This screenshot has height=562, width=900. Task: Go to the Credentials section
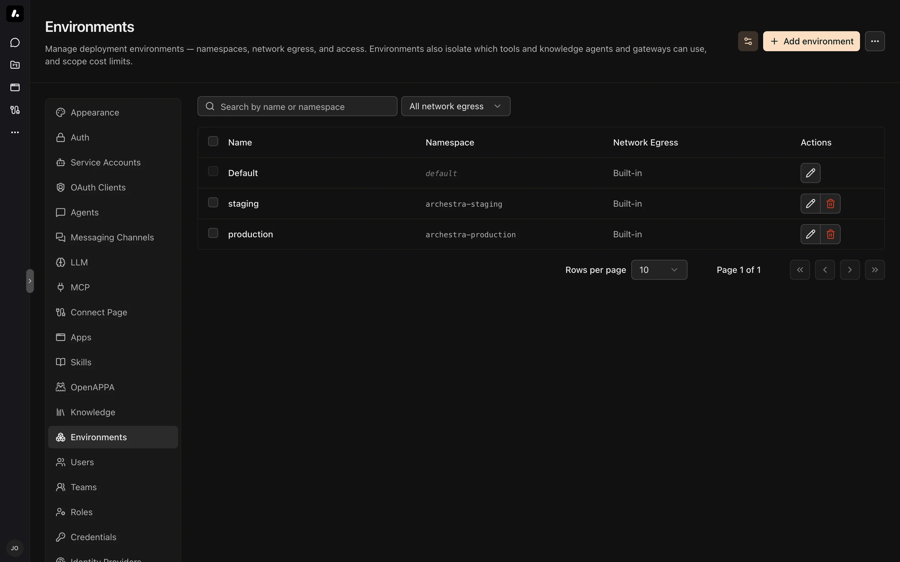113,537
